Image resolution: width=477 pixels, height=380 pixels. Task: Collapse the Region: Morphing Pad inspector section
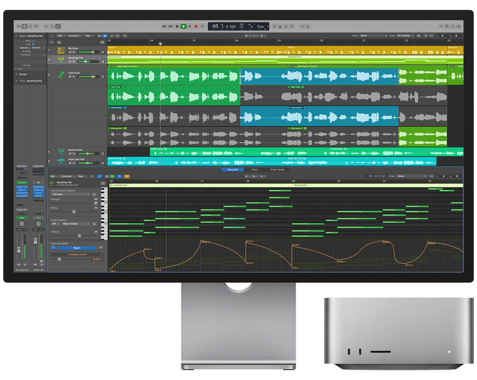point(16,36)
